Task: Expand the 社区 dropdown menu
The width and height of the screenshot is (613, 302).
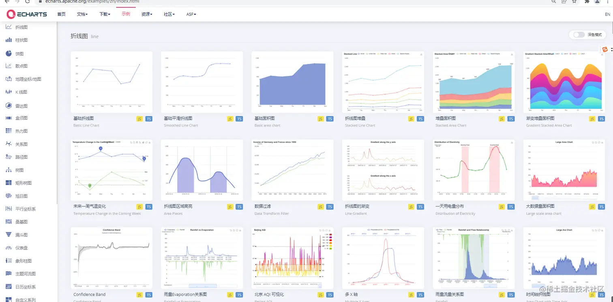Action: 169,14
